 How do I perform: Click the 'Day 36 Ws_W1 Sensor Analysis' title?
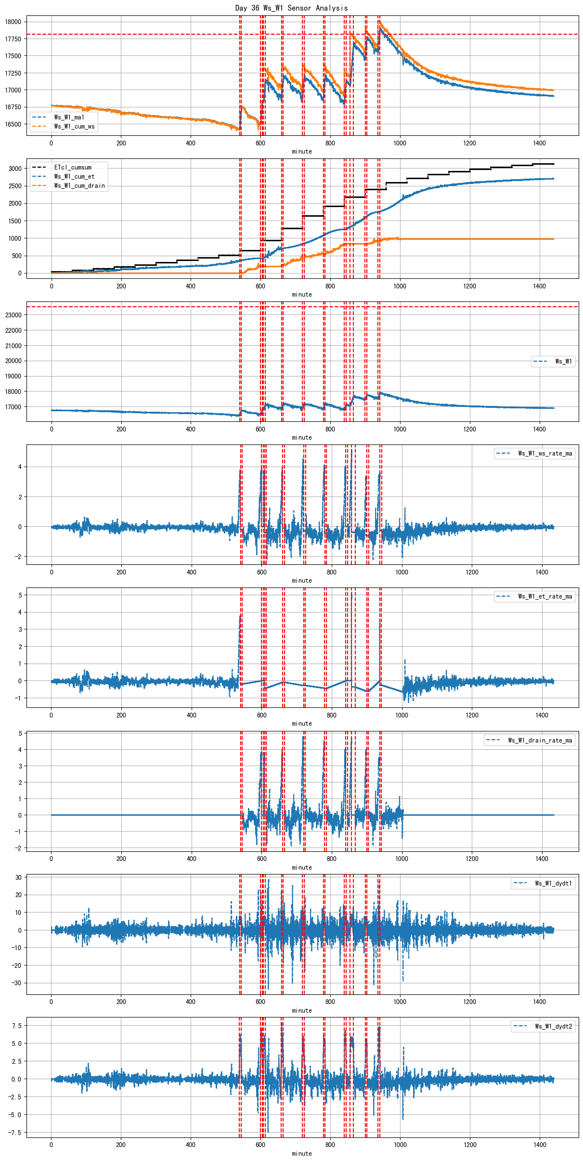pyautogui.click(x=291, y=8)
